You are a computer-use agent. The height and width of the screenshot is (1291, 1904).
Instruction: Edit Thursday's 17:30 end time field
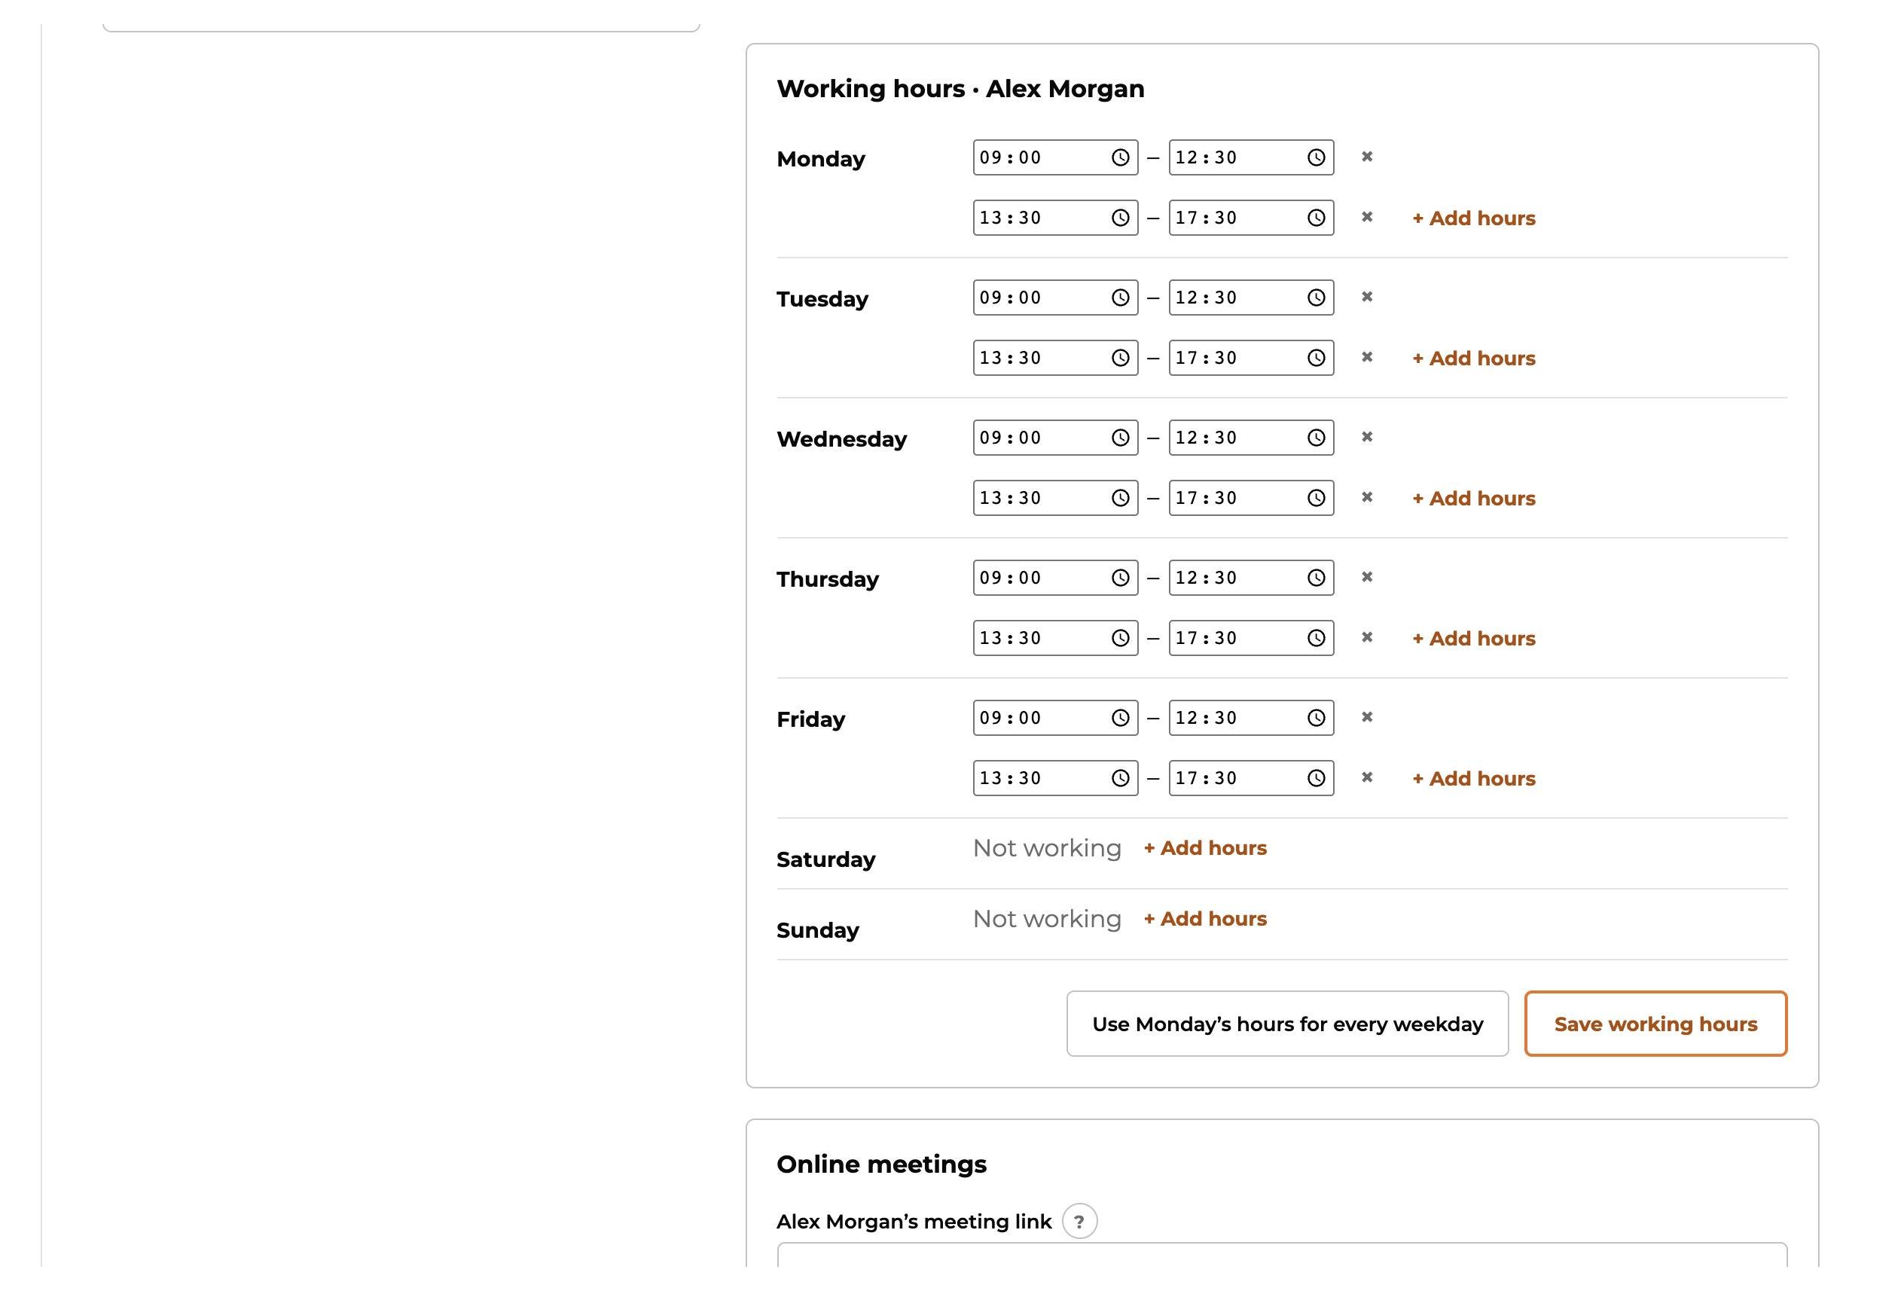coord(1251,638)
